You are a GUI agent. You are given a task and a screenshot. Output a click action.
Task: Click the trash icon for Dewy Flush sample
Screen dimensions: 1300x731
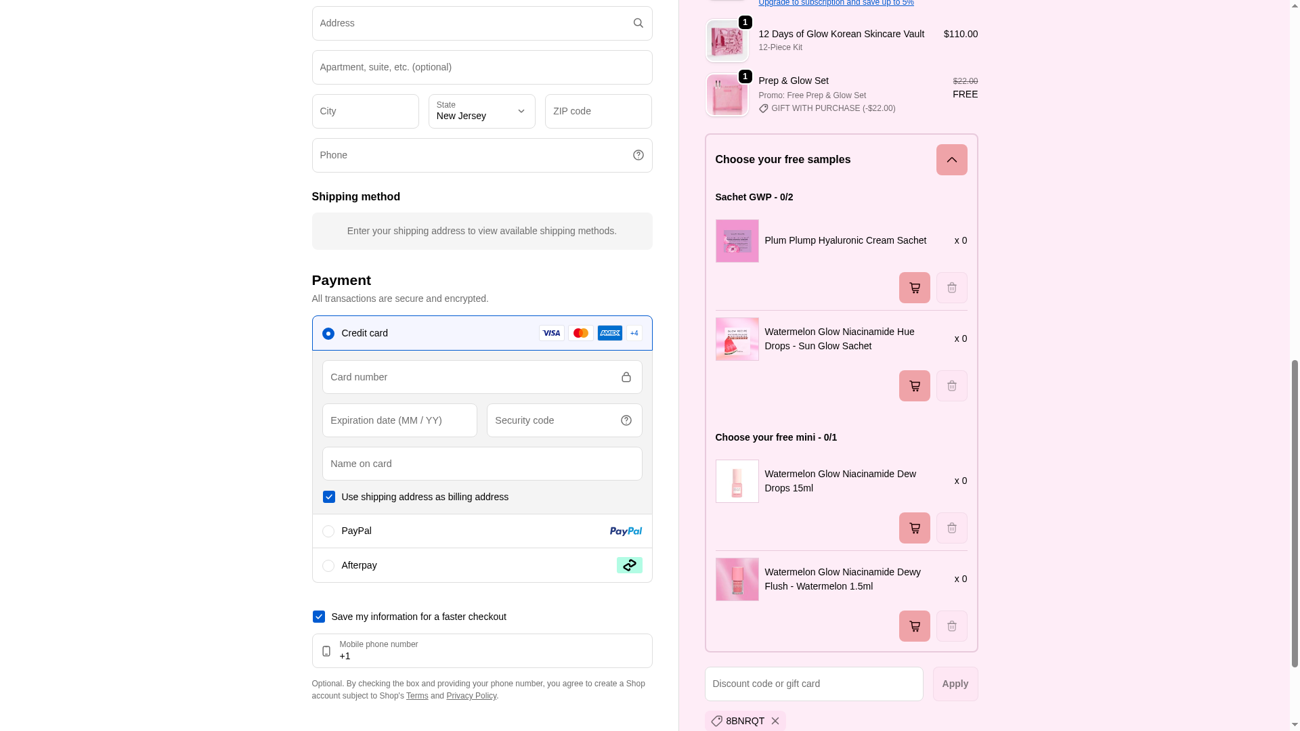(951, 626)
